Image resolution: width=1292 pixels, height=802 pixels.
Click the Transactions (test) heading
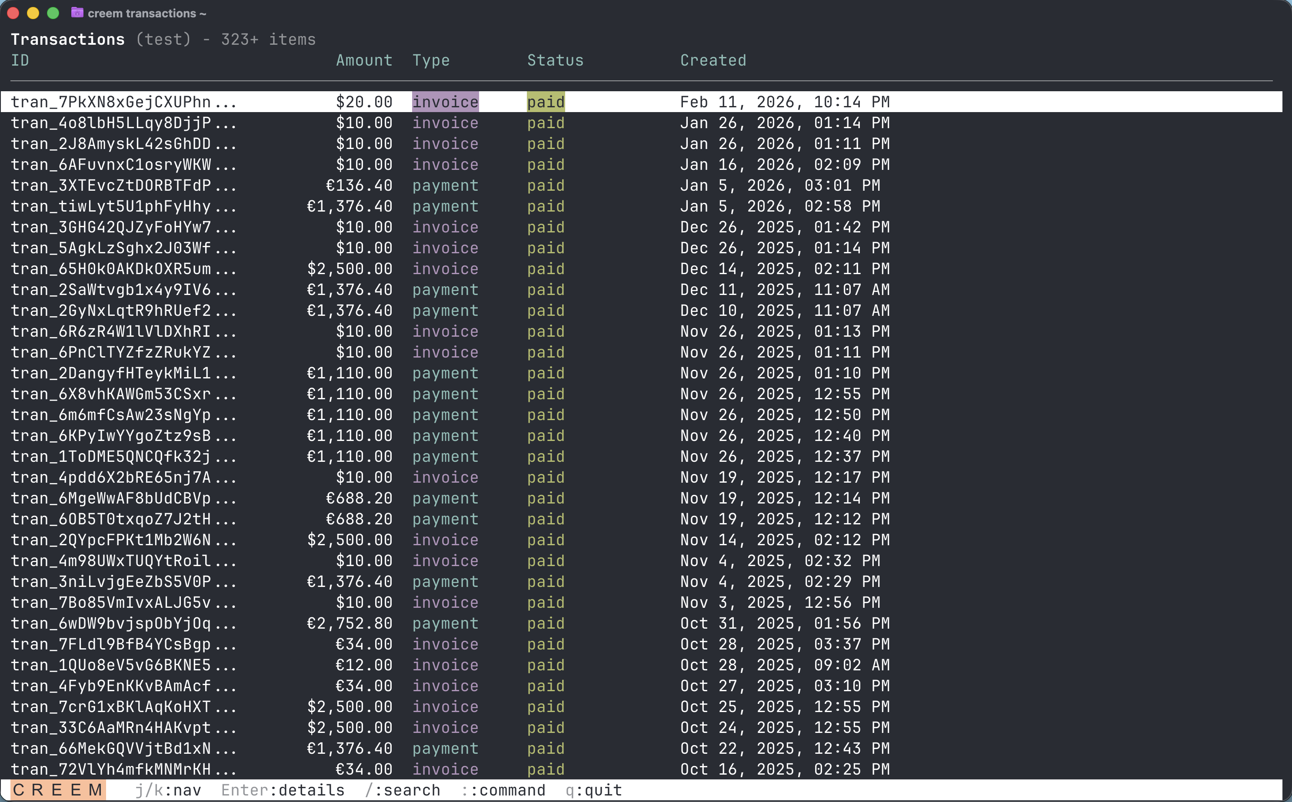[x=101, y=39]
